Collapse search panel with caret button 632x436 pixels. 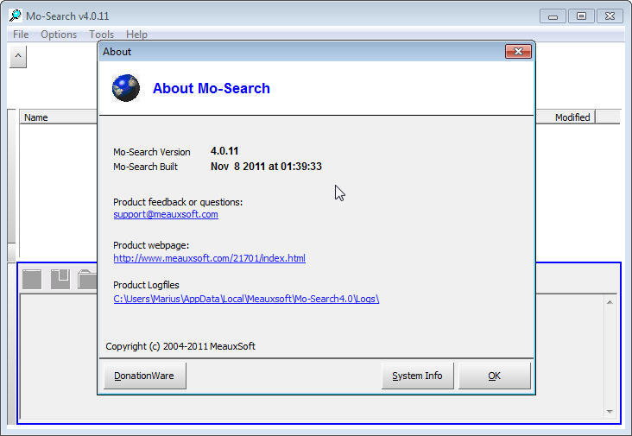(x=18, y=56)
